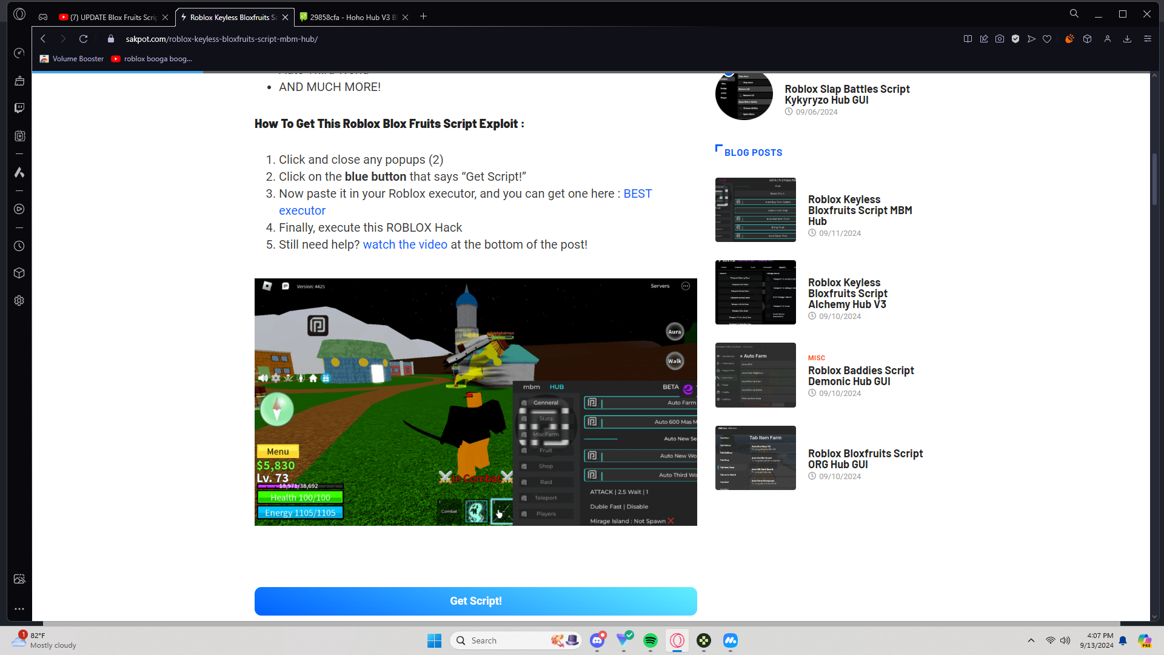Image resolution: width=1164 pixels, height=655 pixels.
Task: Open the Opera GX main menu logo
Action: (x=19, y=14)
